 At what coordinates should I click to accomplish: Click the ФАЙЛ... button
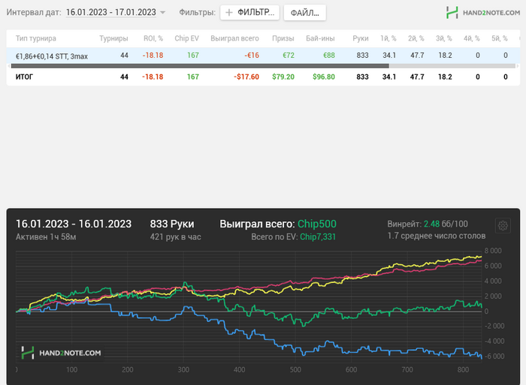(304, 13)
